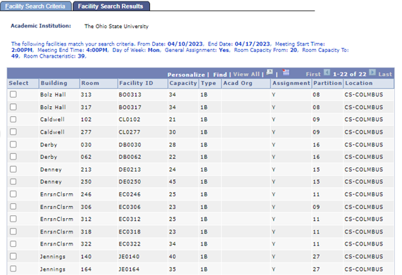This screenshot has height=275, width=402.
Task: Select the Denney 213 checkbox
Action: pyautogui.click(x=13, y=169)
